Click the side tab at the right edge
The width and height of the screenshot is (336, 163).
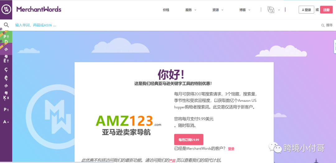click(x=335, y=46)
